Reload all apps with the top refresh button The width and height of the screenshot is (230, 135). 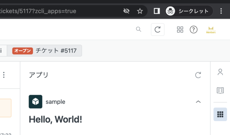(157, 29)
